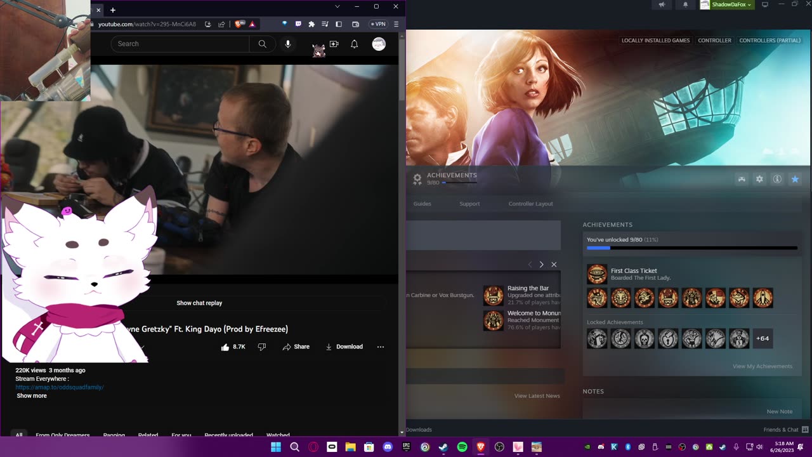Open Brave Rewards triangle icon
The image size is (812, 457).
[252, 24]
